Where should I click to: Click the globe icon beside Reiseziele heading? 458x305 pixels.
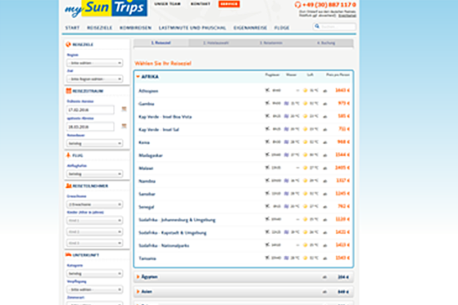(68, 44)
